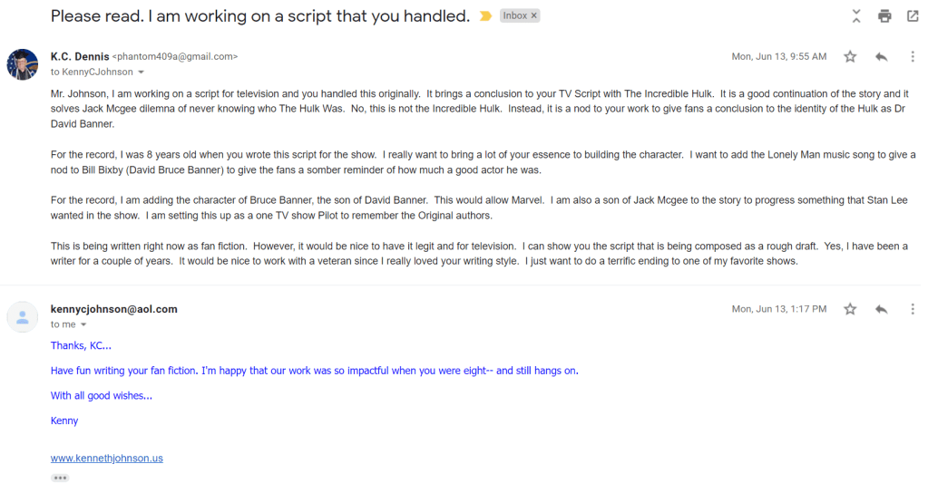Screen dimensions: 928x493
Task: Reply to the K.C. Dennis message
Action: (x=881, y=56)
